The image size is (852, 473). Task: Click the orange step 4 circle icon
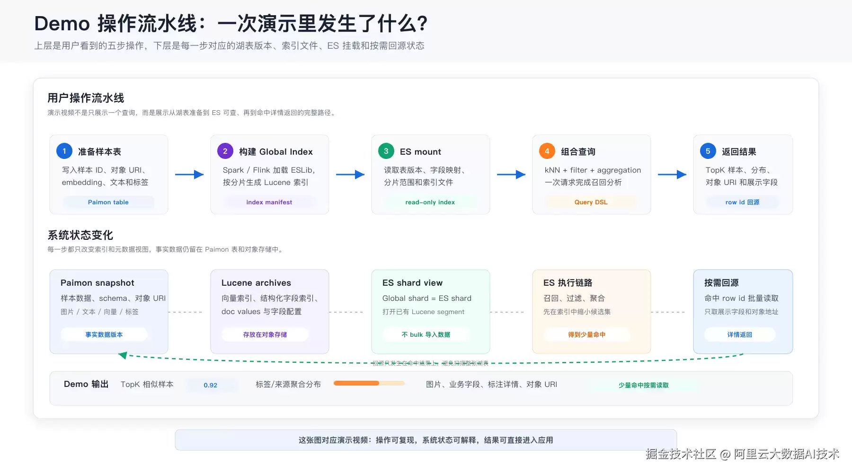click(x=547, y=151)
